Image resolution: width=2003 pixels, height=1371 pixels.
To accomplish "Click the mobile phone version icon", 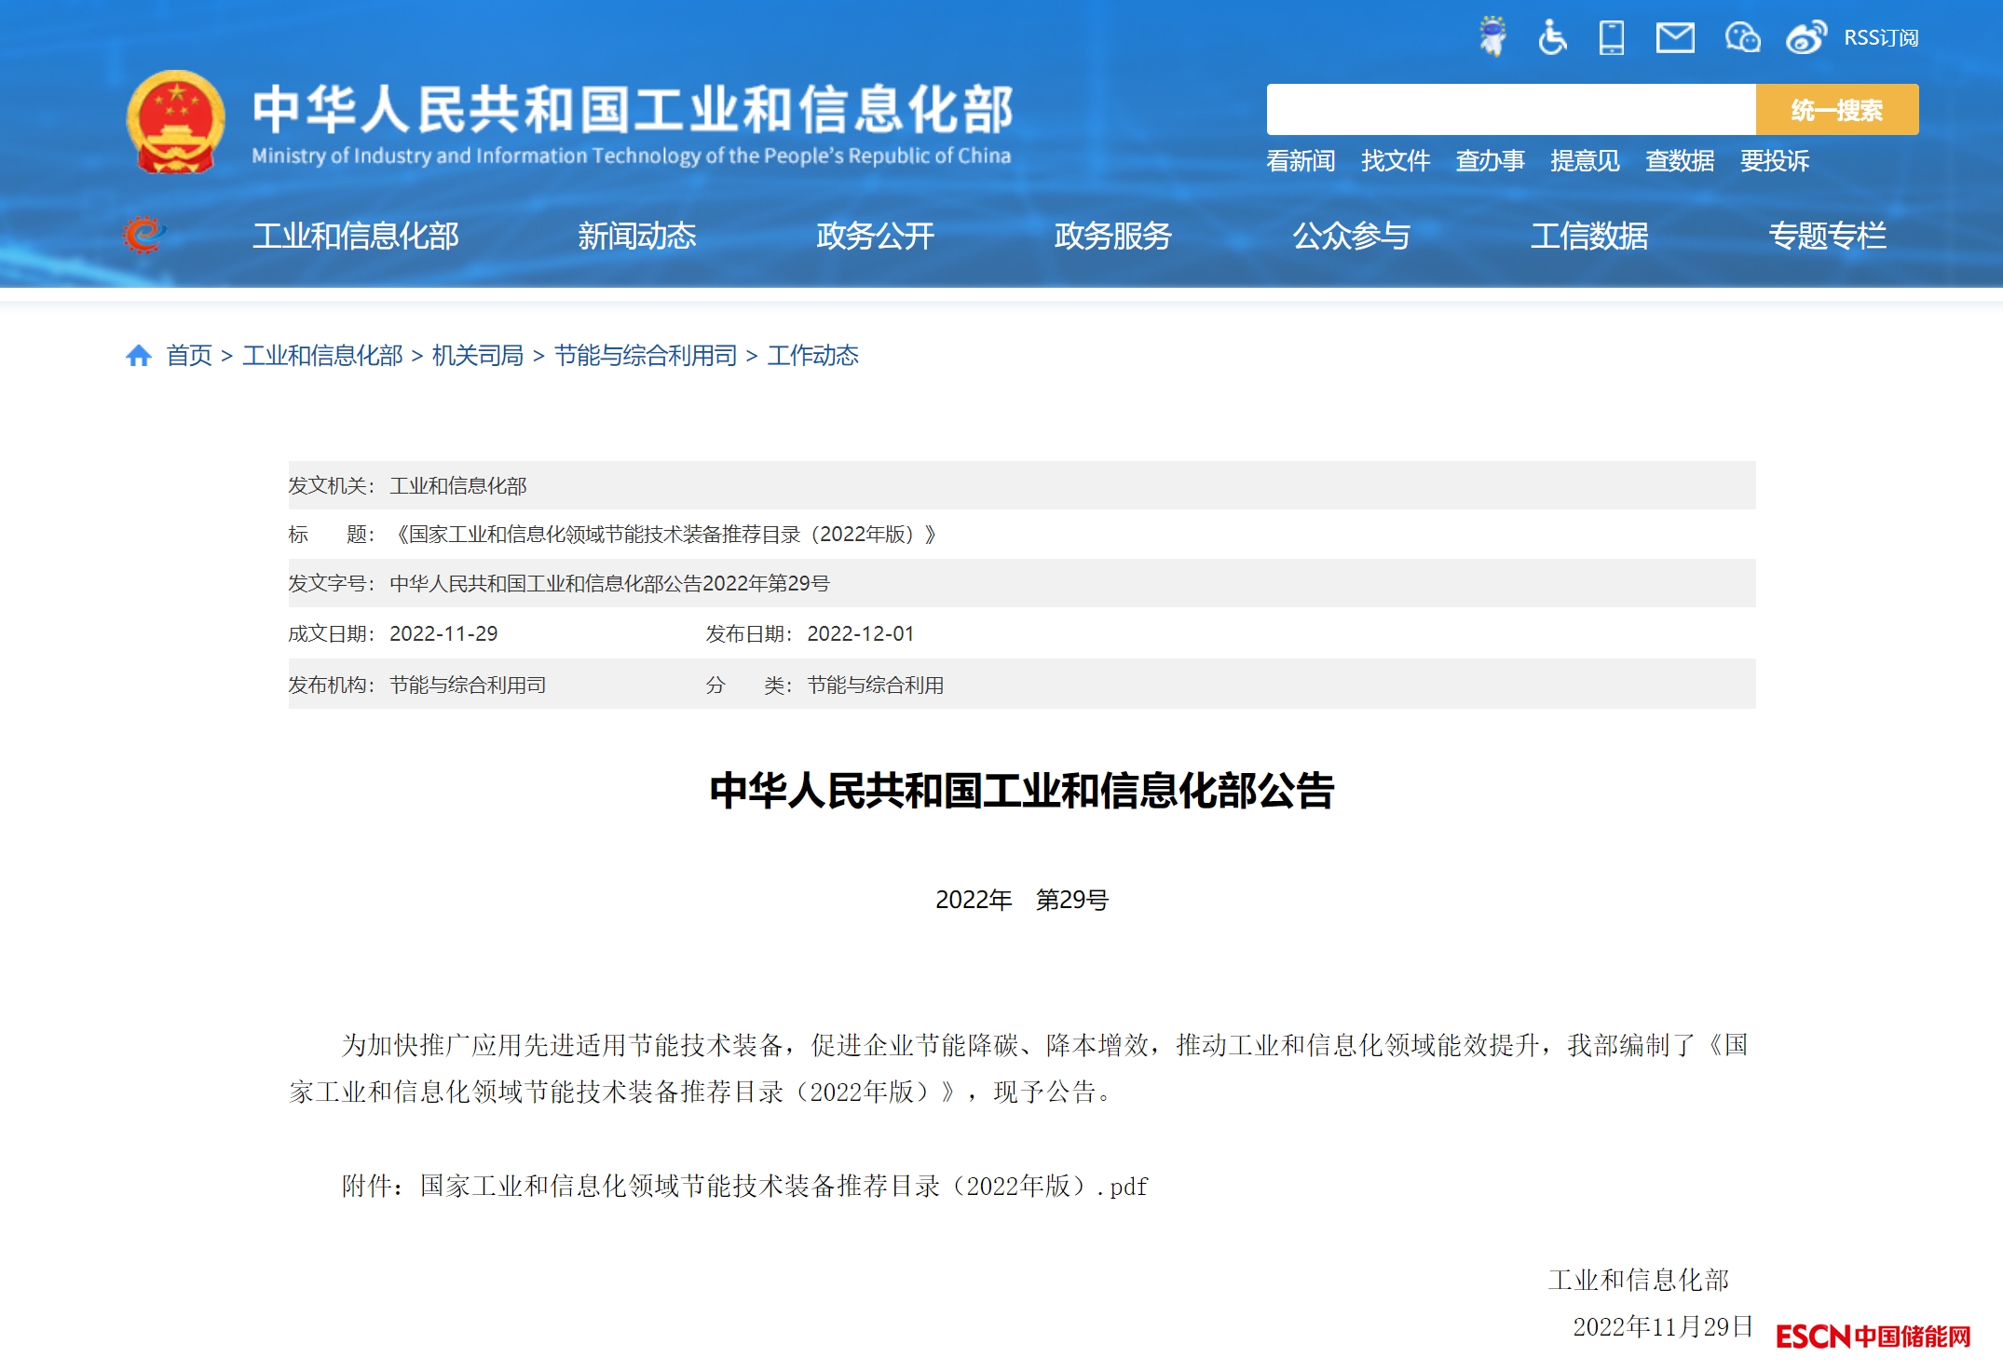I will point(1612,37).
